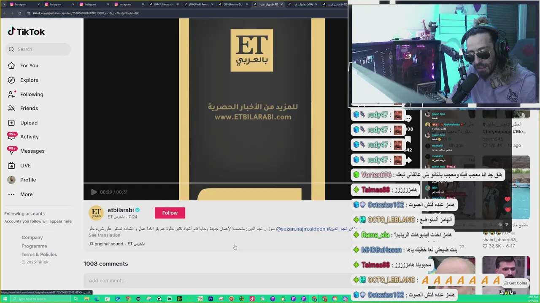Image resolution: width=540 pixels, height=303 pixels.
Task: Open Adobe Premiere Pro from the taskbar
Action: 211,299
